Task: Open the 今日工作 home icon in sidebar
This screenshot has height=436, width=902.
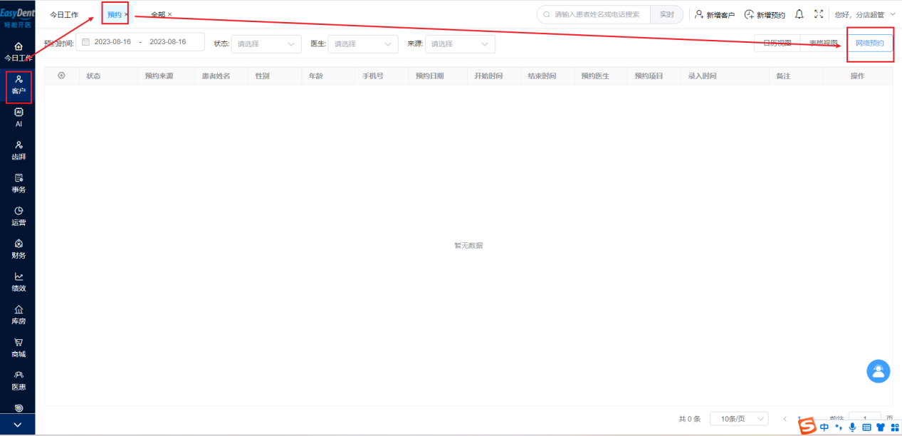Action: tap(19, 46)
